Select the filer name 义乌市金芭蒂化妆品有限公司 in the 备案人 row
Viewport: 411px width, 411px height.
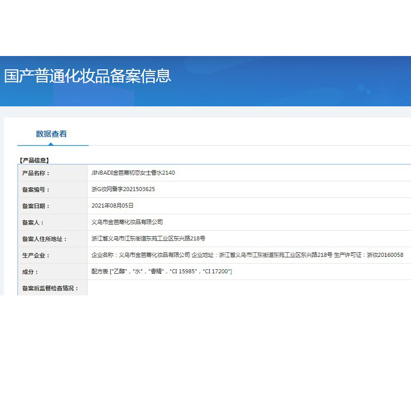(x=127, y=222)
